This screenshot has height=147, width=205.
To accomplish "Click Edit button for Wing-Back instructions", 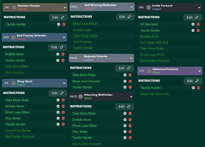I will click(x=58, y=93).
